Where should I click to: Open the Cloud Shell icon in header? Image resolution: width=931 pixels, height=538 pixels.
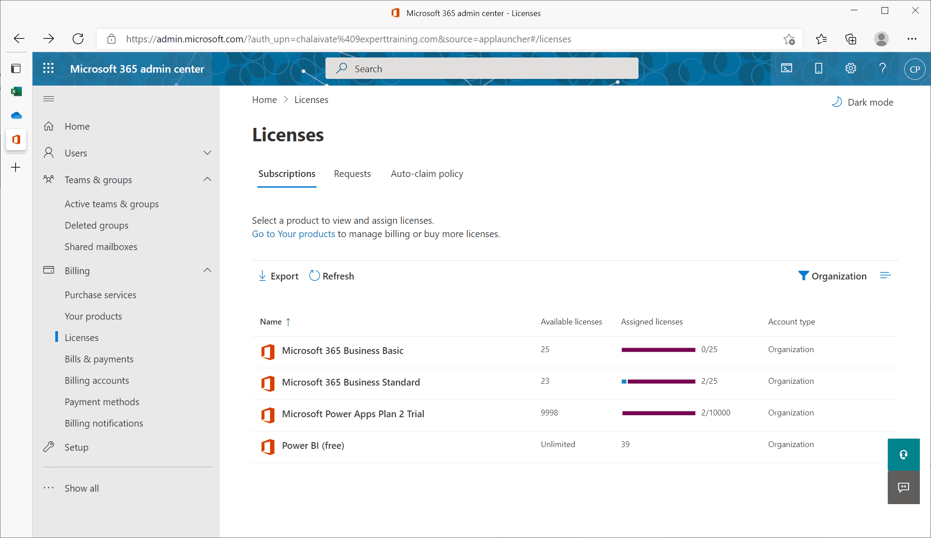click(x=787, y=69)
